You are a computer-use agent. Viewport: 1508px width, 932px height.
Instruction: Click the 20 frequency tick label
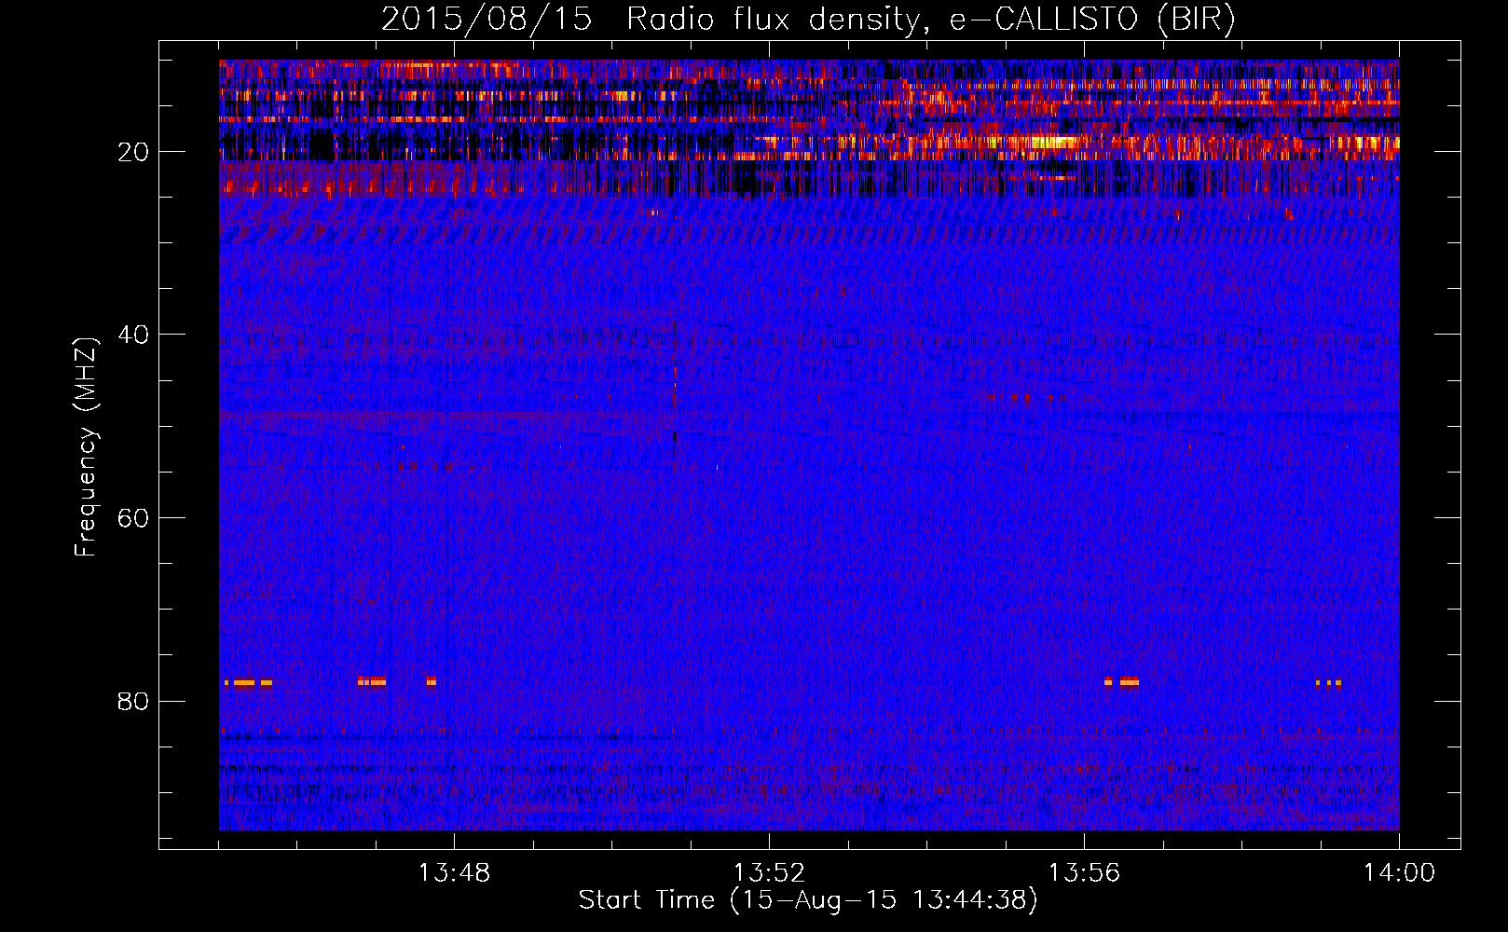pos(133,152)
